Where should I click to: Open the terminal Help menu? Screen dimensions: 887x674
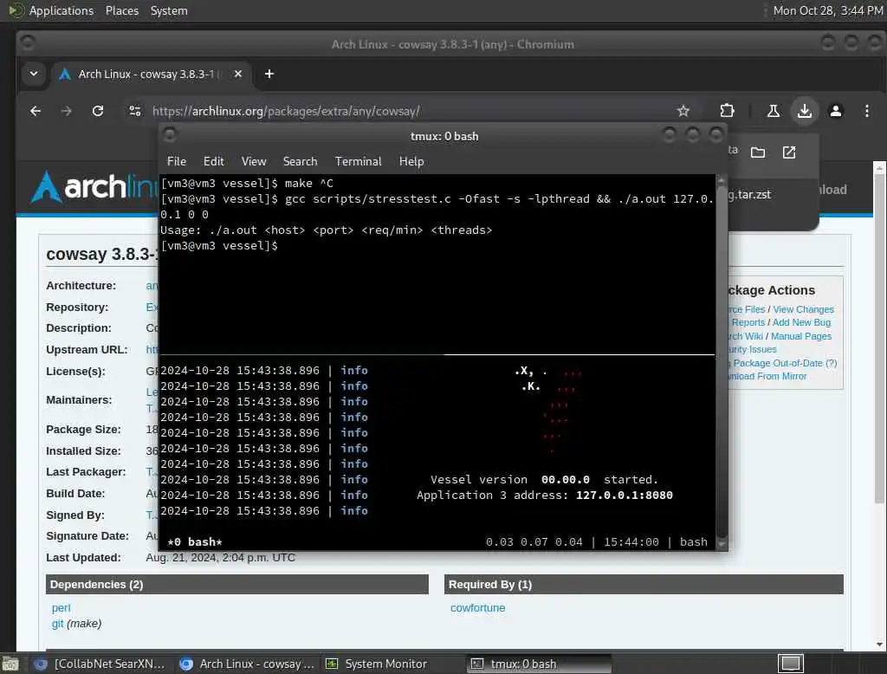tap(411, 161)
